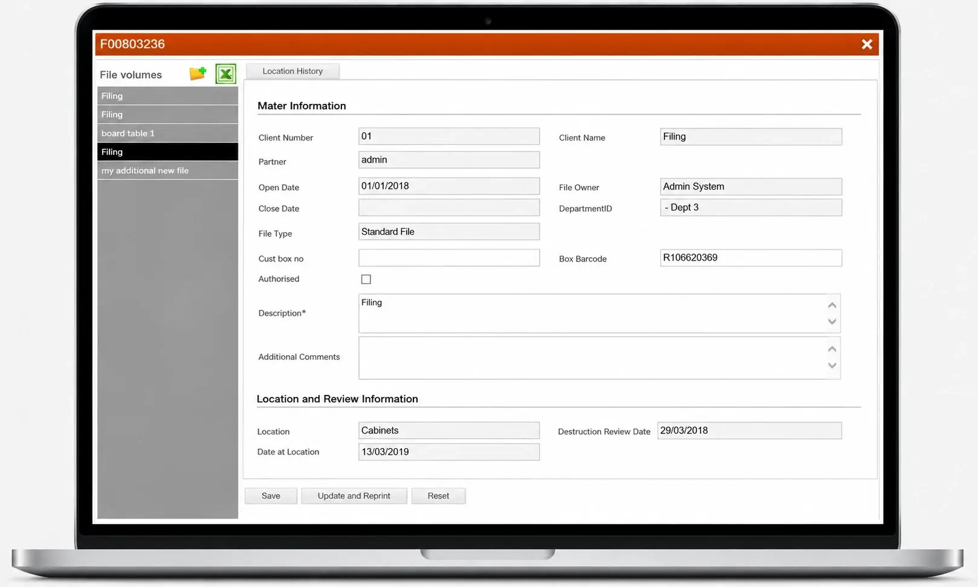Select my additional new file volume
Viewport: 978px width, 587px height.
[167, 171]
